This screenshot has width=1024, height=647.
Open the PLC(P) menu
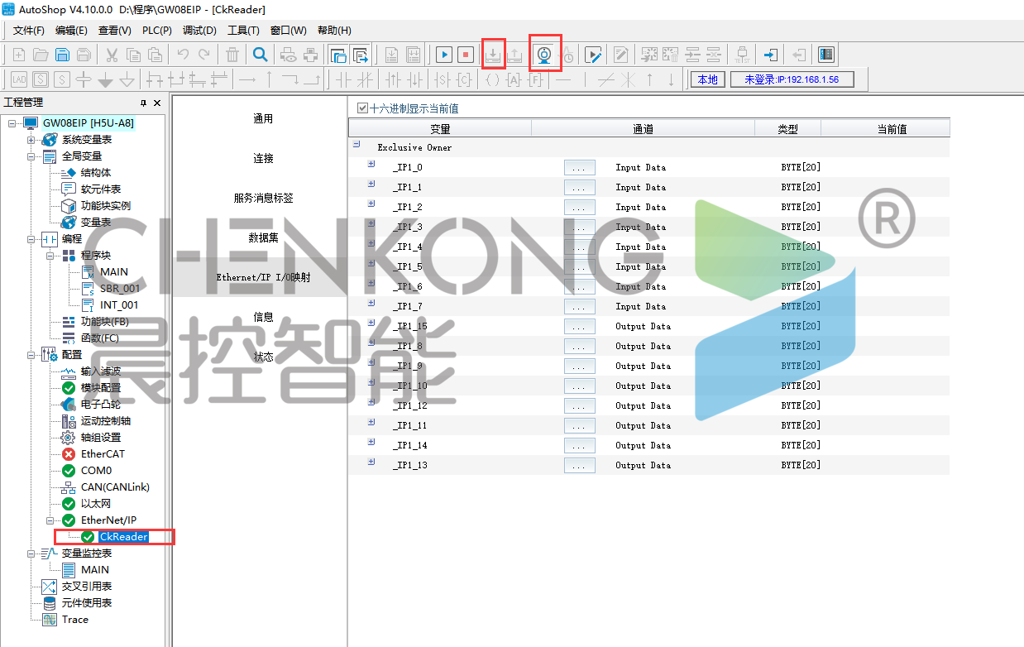(157, 31)
